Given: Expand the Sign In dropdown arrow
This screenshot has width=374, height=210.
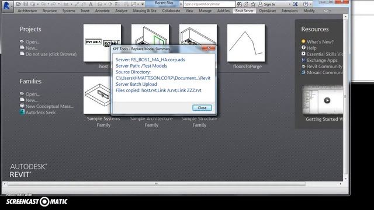Looking at the screenshot, I should 290,4.
